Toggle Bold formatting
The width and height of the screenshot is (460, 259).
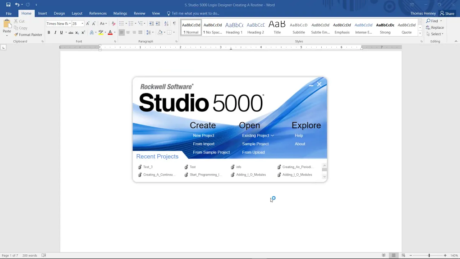coord(49,33)
